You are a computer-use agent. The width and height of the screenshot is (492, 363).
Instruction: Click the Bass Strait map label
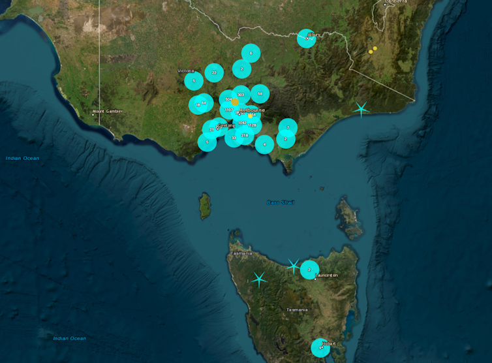point(281,202)
